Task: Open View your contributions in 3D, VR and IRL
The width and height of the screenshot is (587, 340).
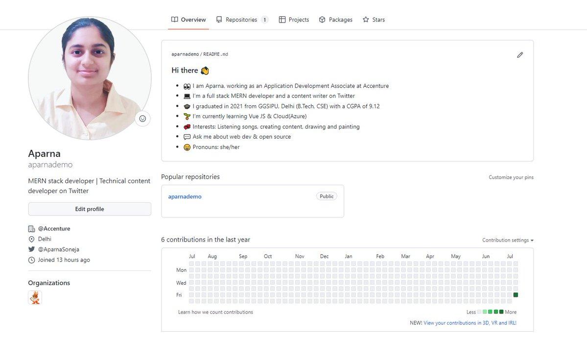Action: [470, 323]
